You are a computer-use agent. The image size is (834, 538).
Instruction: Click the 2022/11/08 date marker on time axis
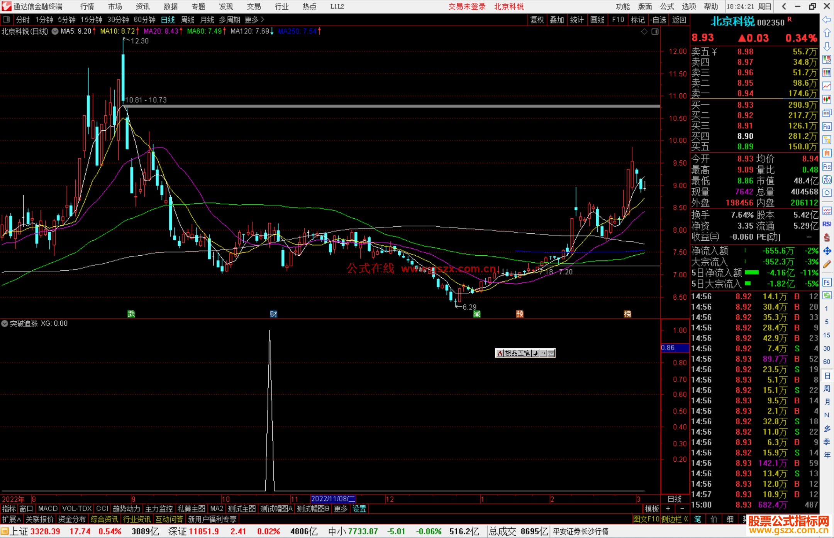[333, 499]
